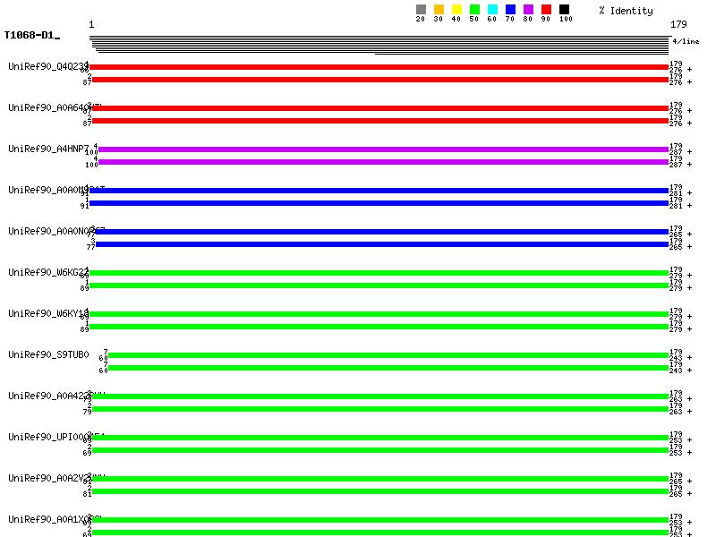Click the orange 30% identity legend swatch
716x537 pixels.
[x=439, y=10]
